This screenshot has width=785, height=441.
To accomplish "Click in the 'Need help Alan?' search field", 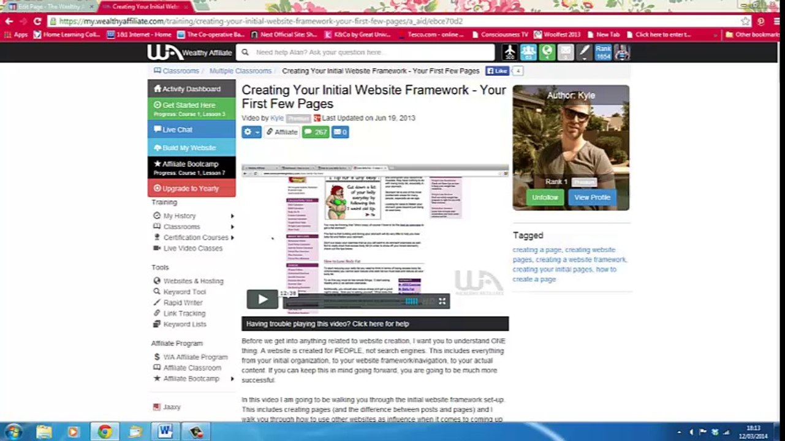I will click(365, 53).
